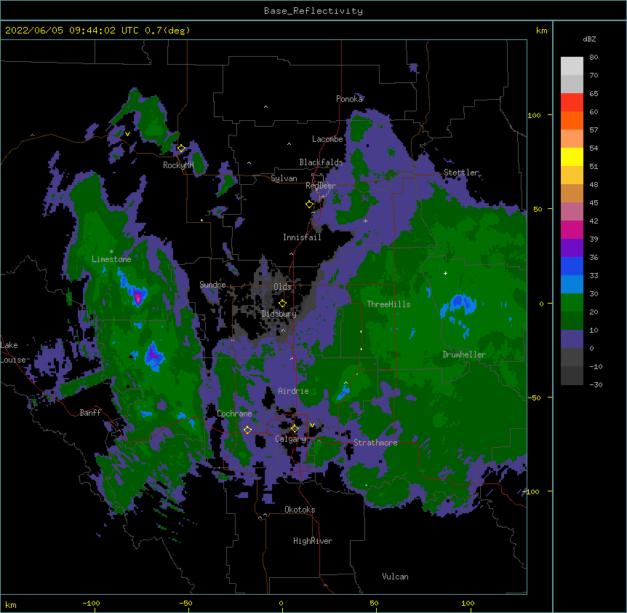The width and height of the screenshot is (627, 613).
Task: Click the Stettler label
Action: pos(461,173)
